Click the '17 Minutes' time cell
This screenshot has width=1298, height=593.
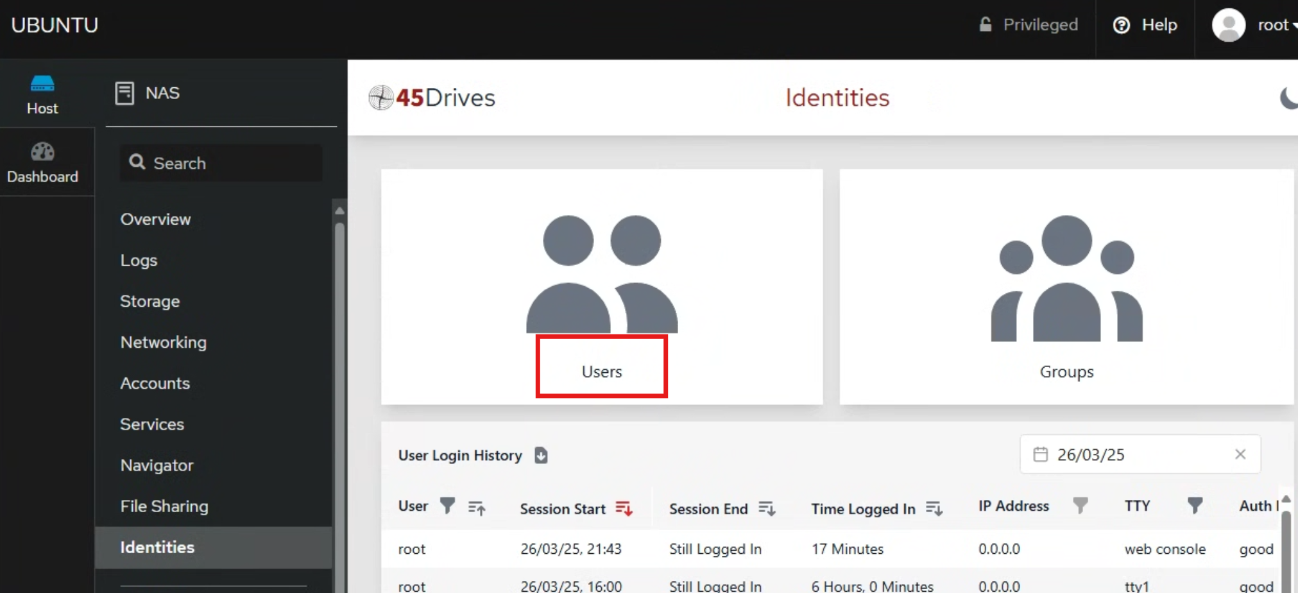click(848, 549)
